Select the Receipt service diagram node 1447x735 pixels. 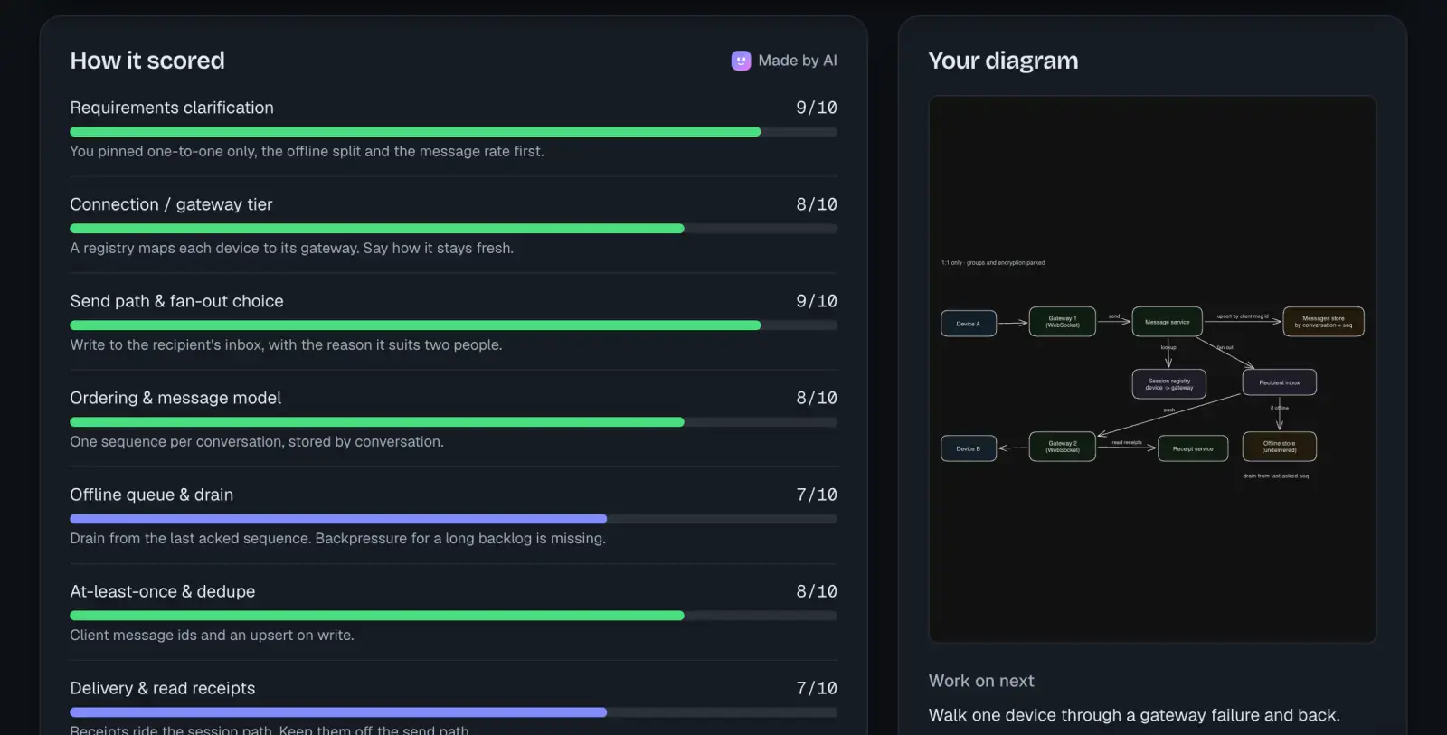coord(1193,448)
